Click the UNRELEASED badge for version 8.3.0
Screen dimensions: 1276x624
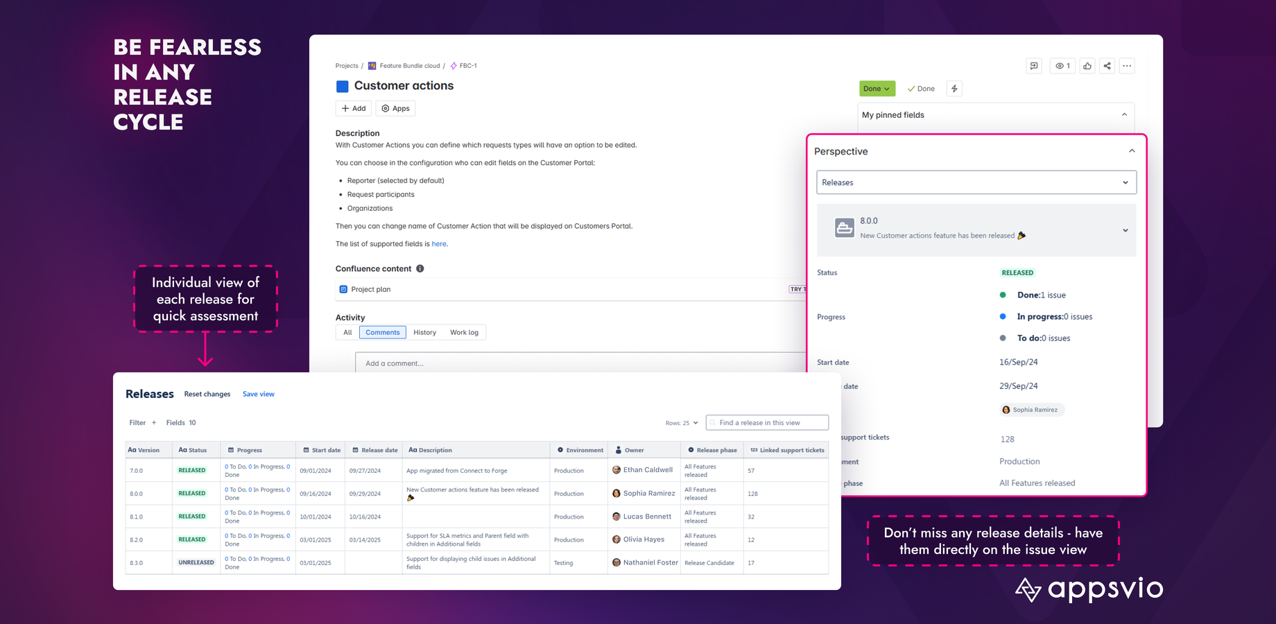pos(196,562)
